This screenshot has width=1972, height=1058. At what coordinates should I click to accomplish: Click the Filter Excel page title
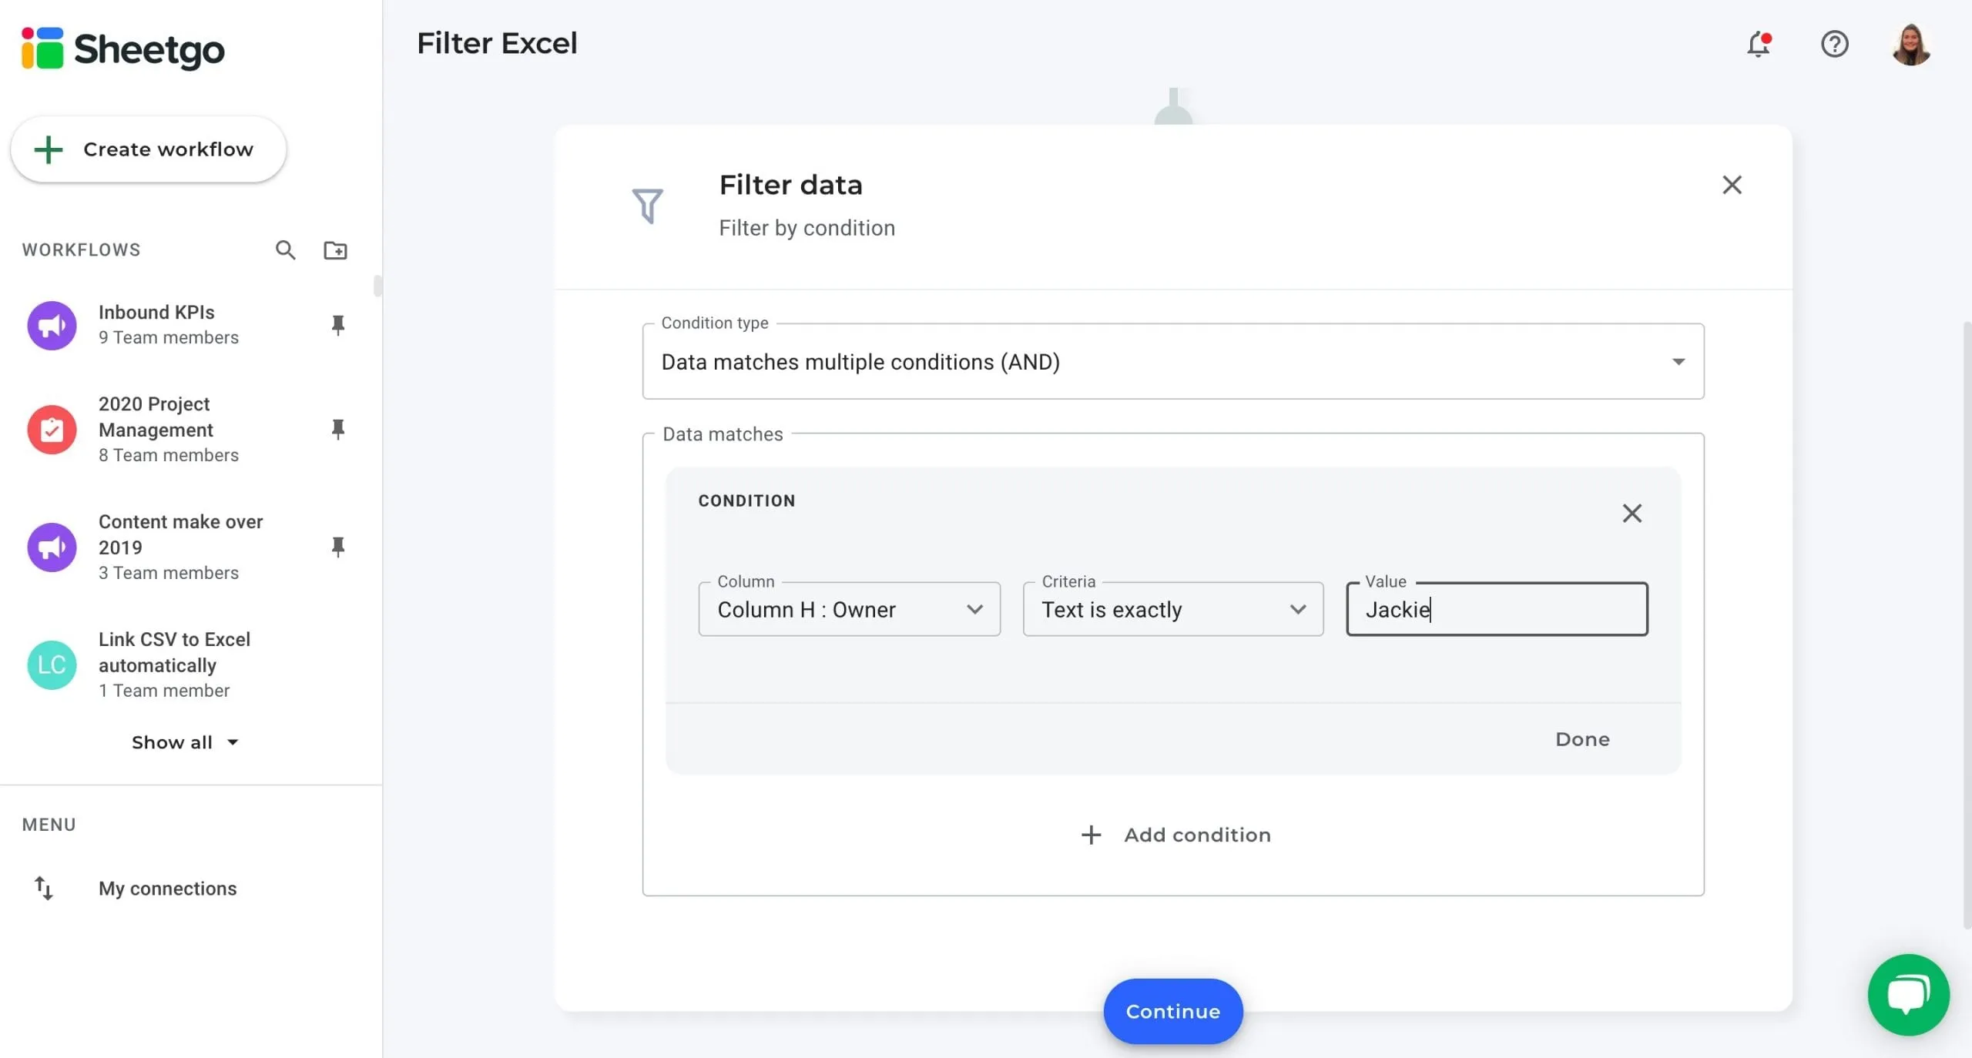coord(497,43)
